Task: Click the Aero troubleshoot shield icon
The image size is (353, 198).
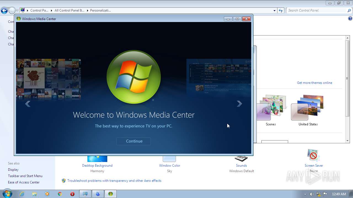Action: coord(64,181)
